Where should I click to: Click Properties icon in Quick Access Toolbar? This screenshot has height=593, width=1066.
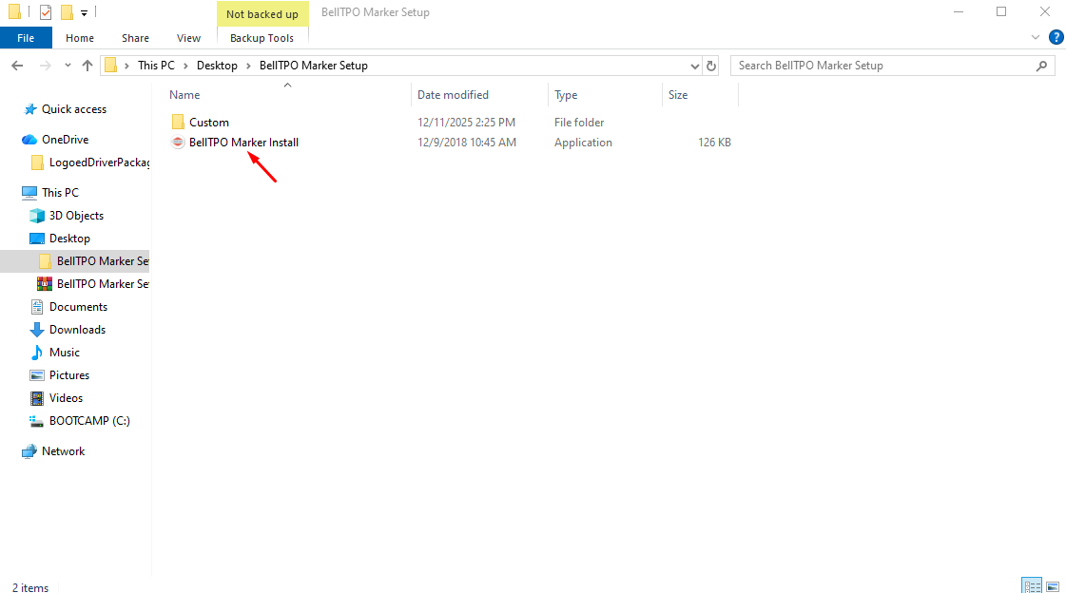pyautogui.click(x=46, y=12)
